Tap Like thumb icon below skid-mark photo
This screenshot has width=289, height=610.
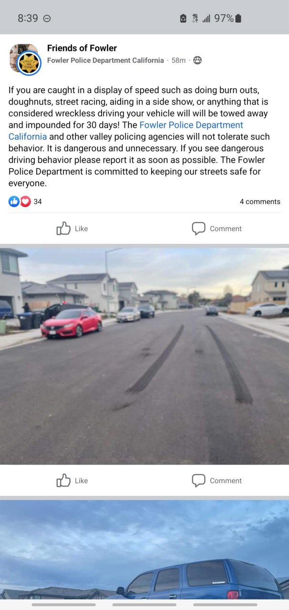[63, 480]
